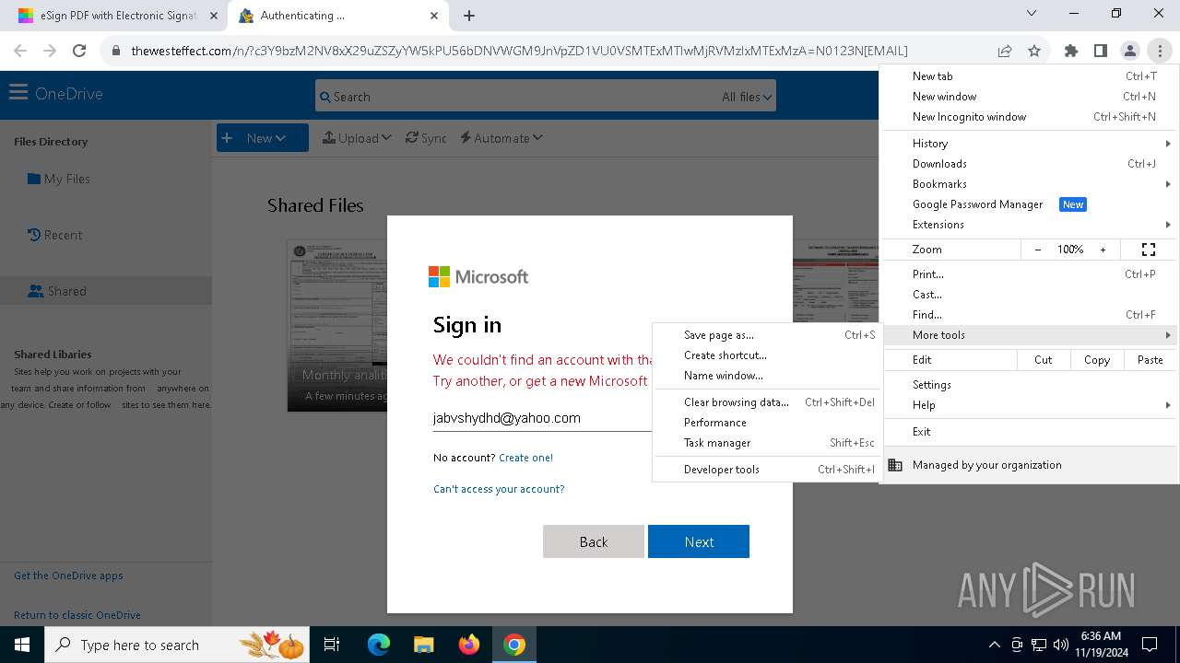Expand the Upload dropdown
Image resolution: width=1180 pixels, height=663 pixels.
357,138
